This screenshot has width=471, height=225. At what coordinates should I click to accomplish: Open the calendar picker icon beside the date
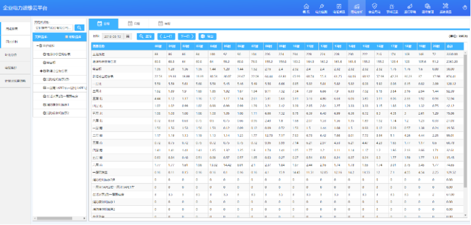pos(127,36)
